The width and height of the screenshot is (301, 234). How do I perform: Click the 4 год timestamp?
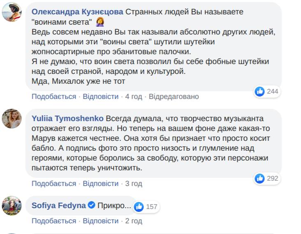(x=134, y=96)
